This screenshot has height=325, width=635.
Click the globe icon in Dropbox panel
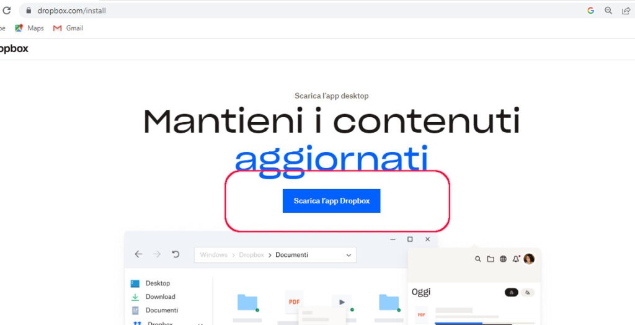tap(503, 259)
